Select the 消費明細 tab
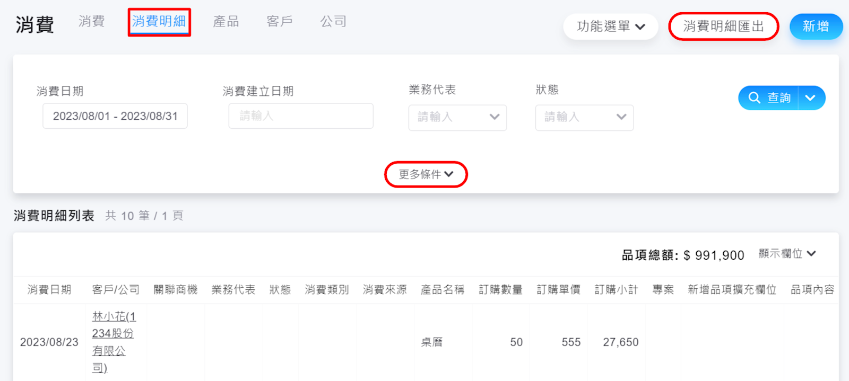This screenshot has width=849, height=381. pyautogui.click(x=159, y=22)
